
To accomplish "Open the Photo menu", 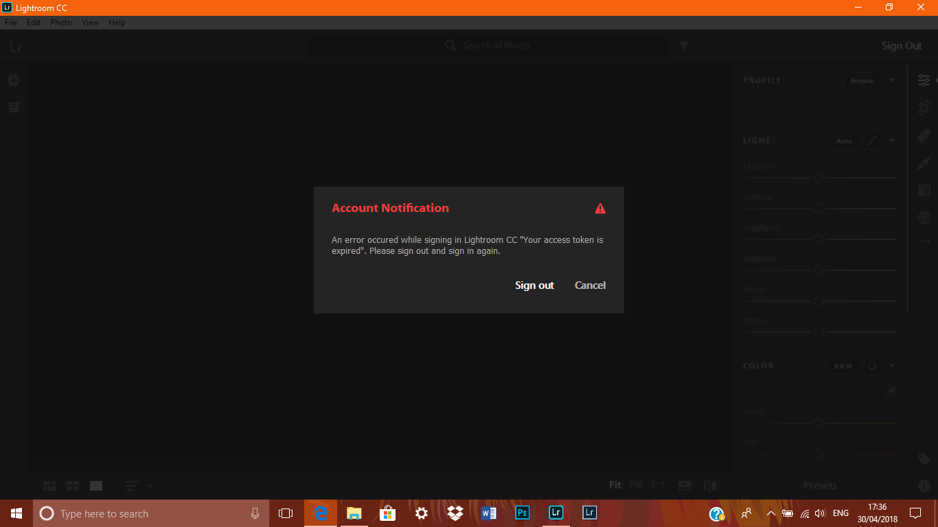I will [x=61, y=23].
